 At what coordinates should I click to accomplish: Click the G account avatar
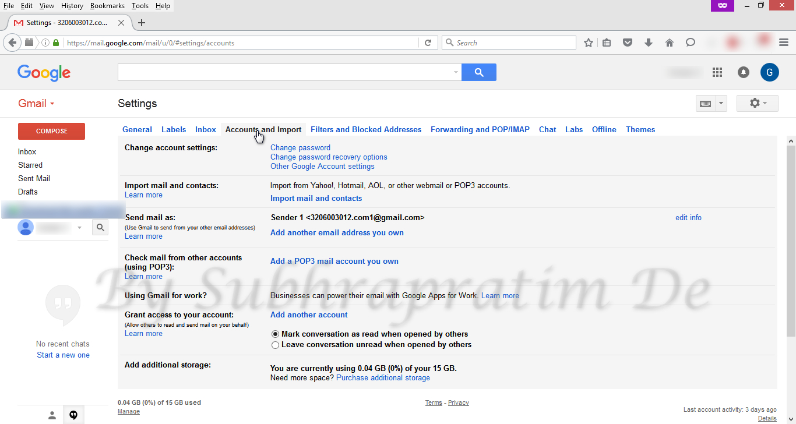[x=770, y=72]
